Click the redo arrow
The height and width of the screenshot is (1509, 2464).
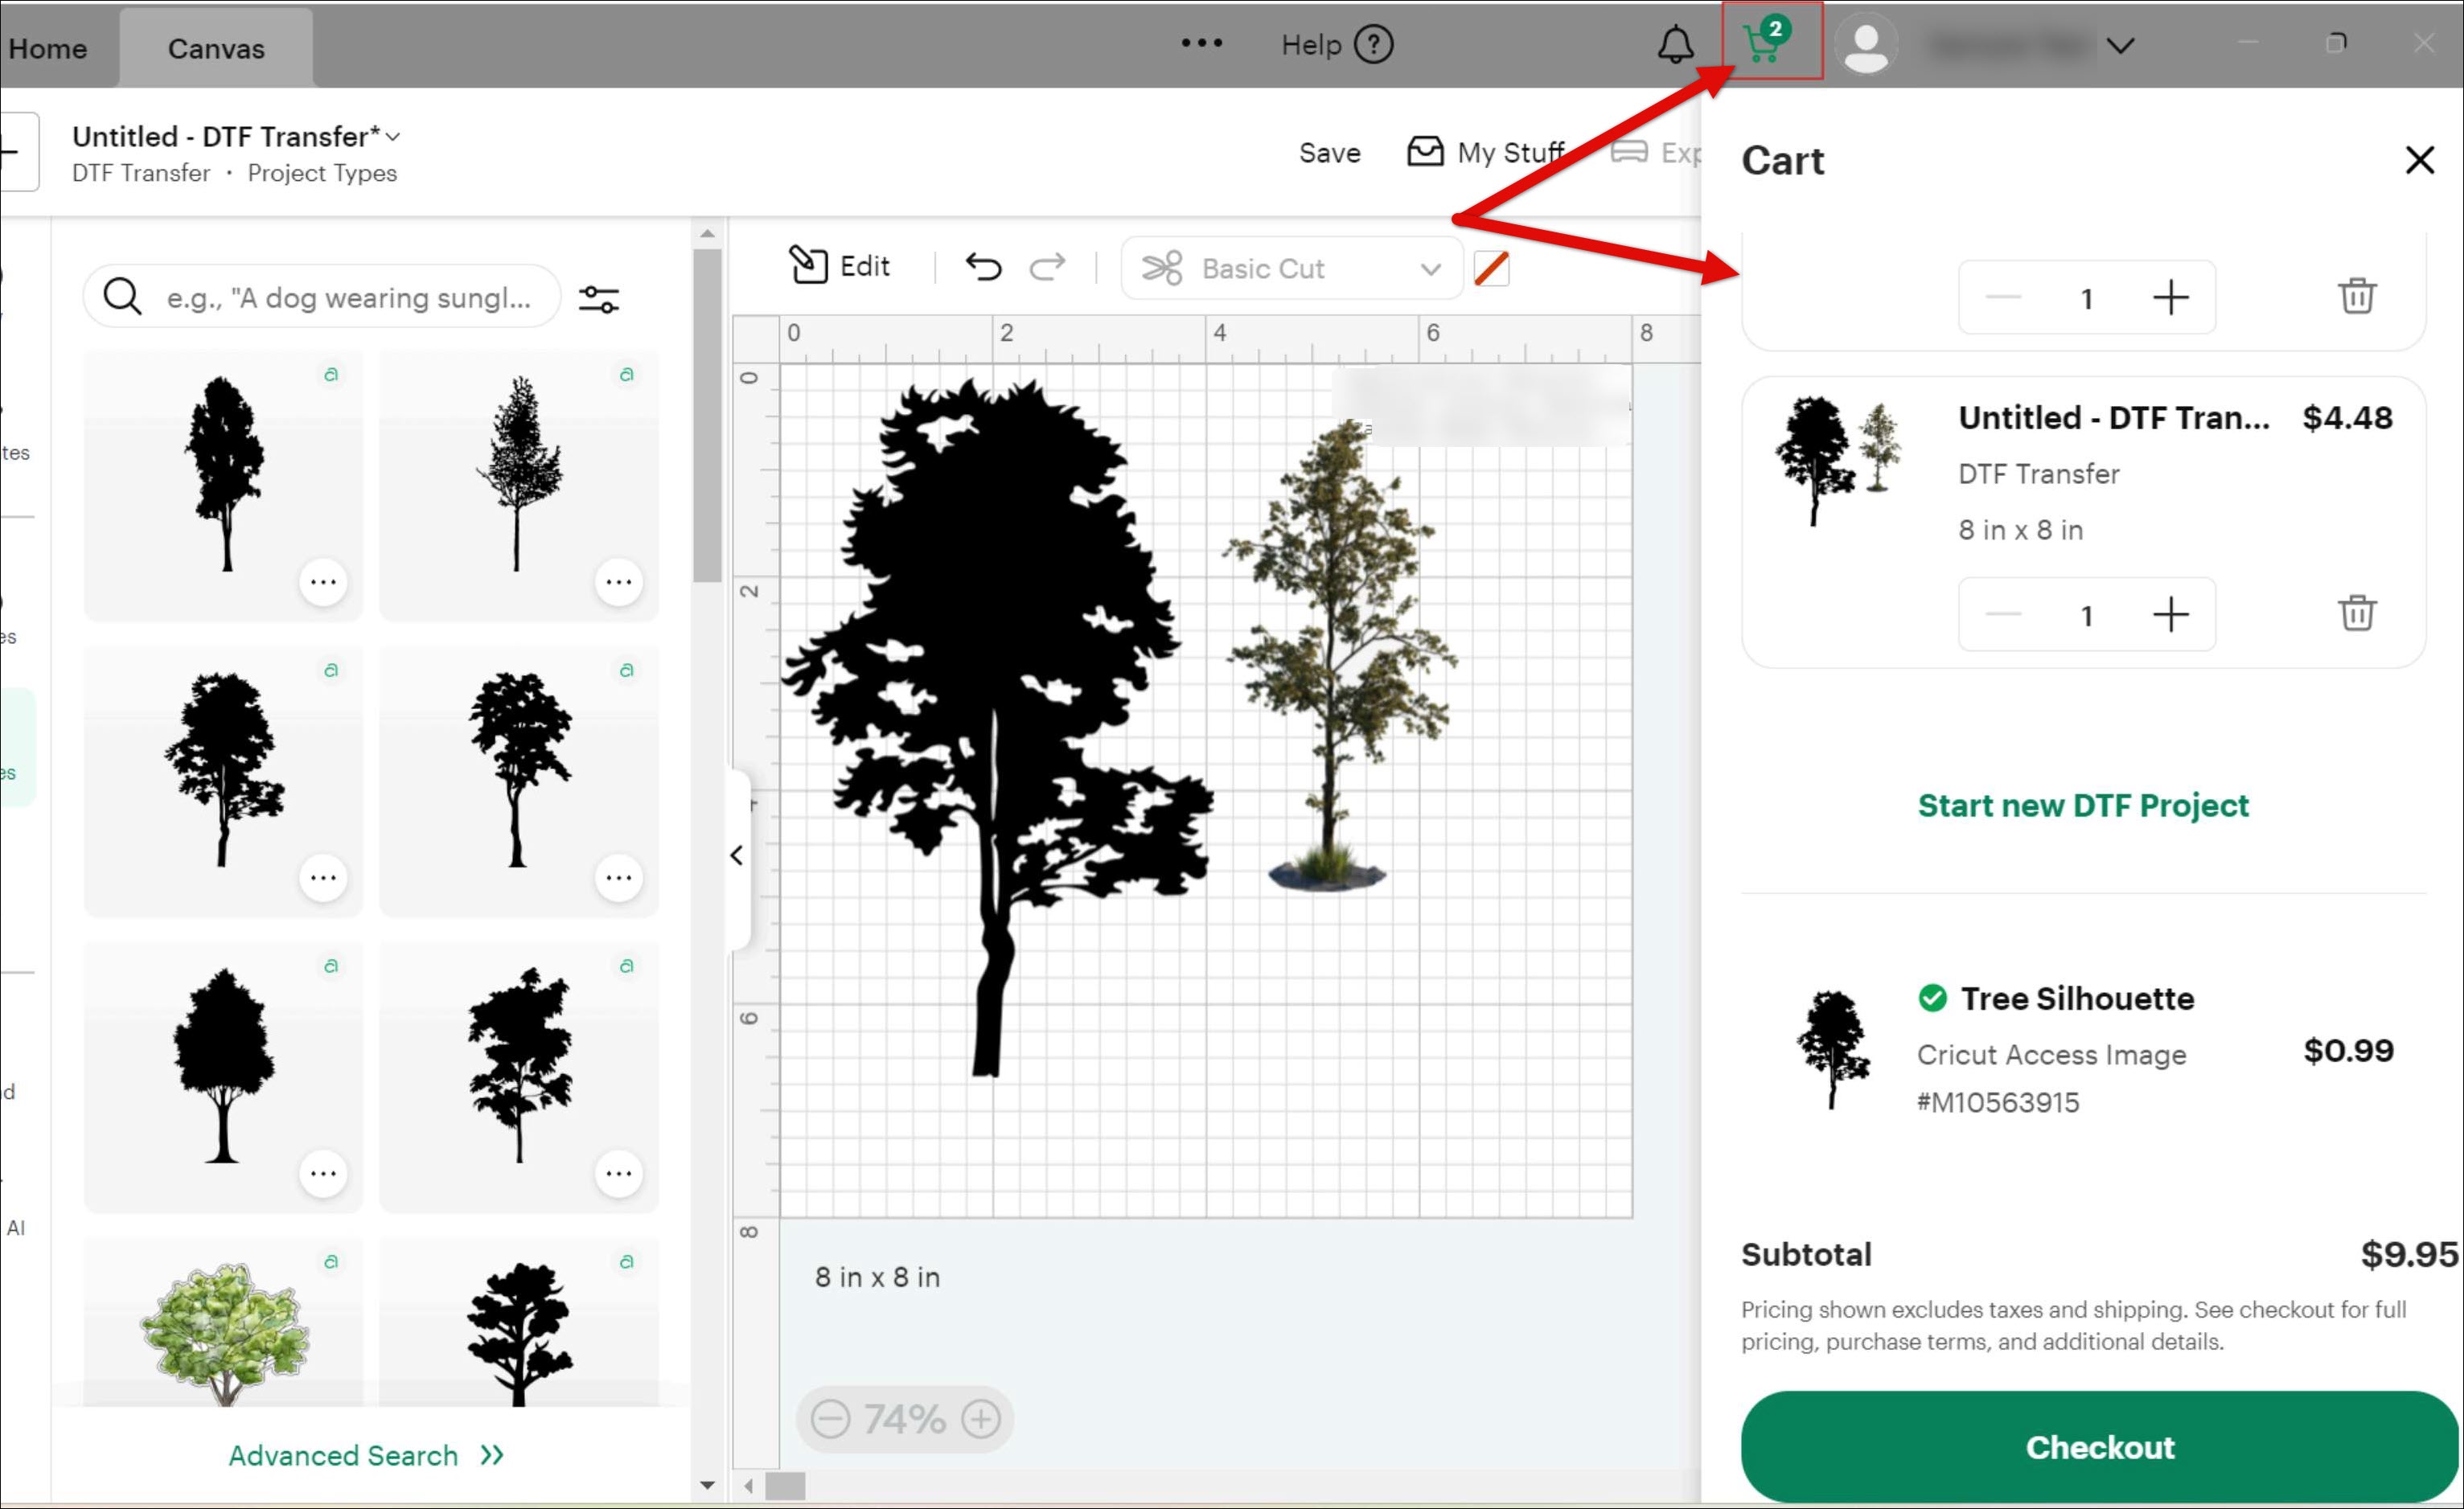coord(1047,267)
